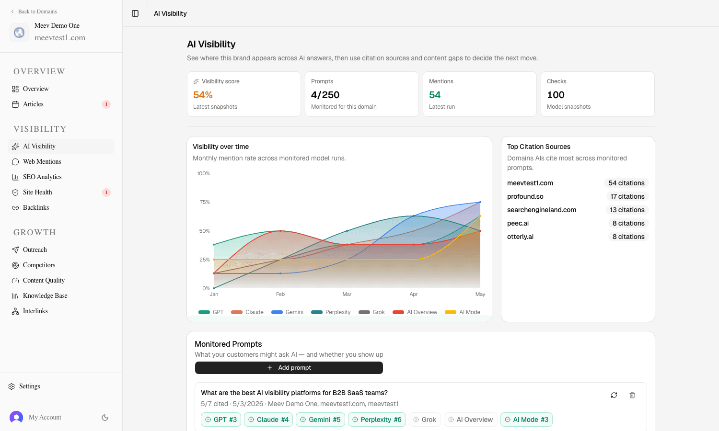Click the GPT #3 result chip

click(221, 420)
